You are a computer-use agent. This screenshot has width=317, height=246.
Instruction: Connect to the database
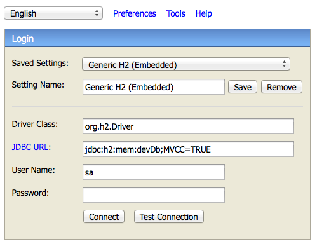click(104, 217)
